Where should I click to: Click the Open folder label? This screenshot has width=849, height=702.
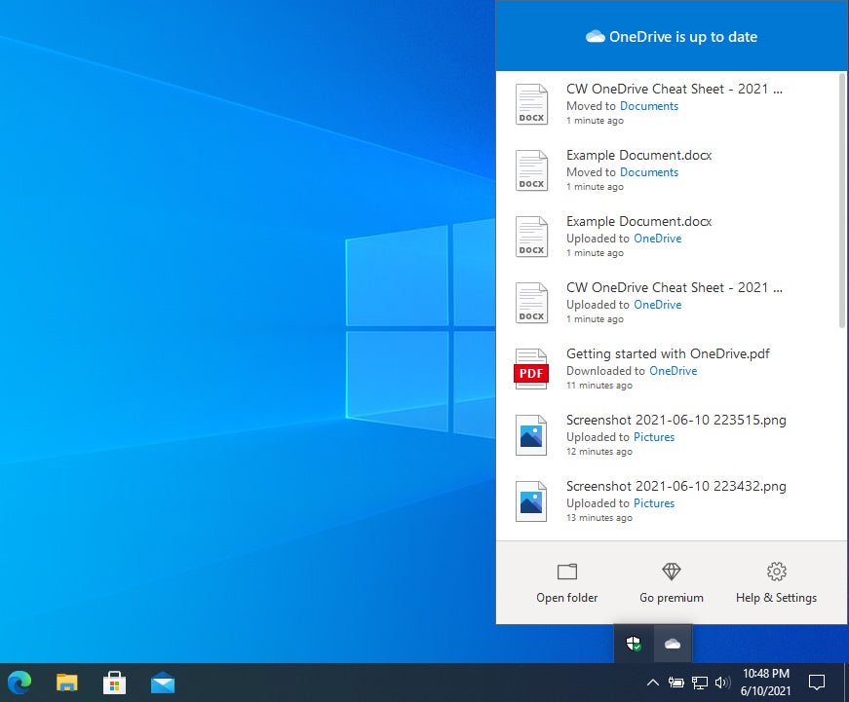(x=567, y=598)
